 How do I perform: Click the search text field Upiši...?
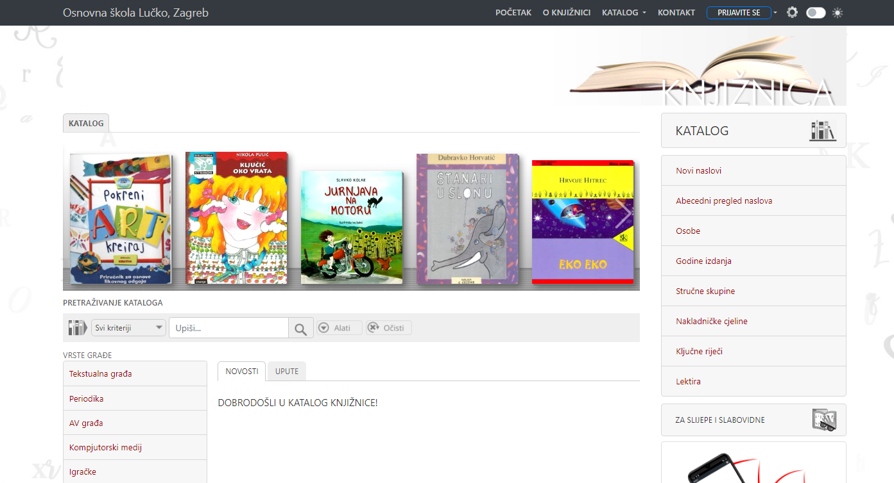tap(229, 328)
